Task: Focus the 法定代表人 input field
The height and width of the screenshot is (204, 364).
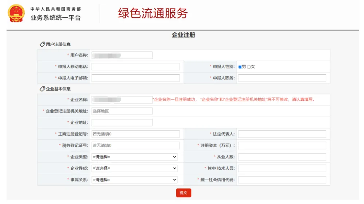Action: tap(282, 134)
